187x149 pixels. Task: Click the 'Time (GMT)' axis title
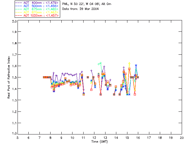(x=99, y=142)
